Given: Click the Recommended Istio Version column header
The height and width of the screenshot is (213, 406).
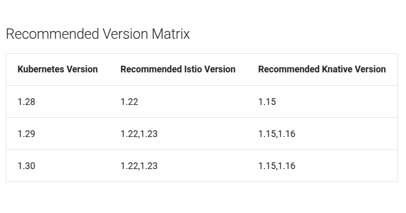Looking at the screenshot, I should [x=178, y=69].
